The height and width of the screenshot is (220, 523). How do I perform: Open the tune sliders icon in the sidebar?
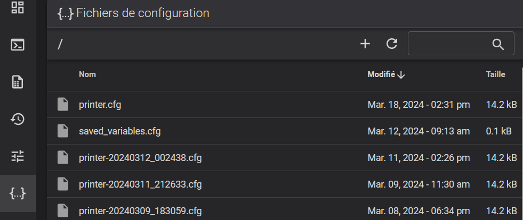tap(18, 156)
